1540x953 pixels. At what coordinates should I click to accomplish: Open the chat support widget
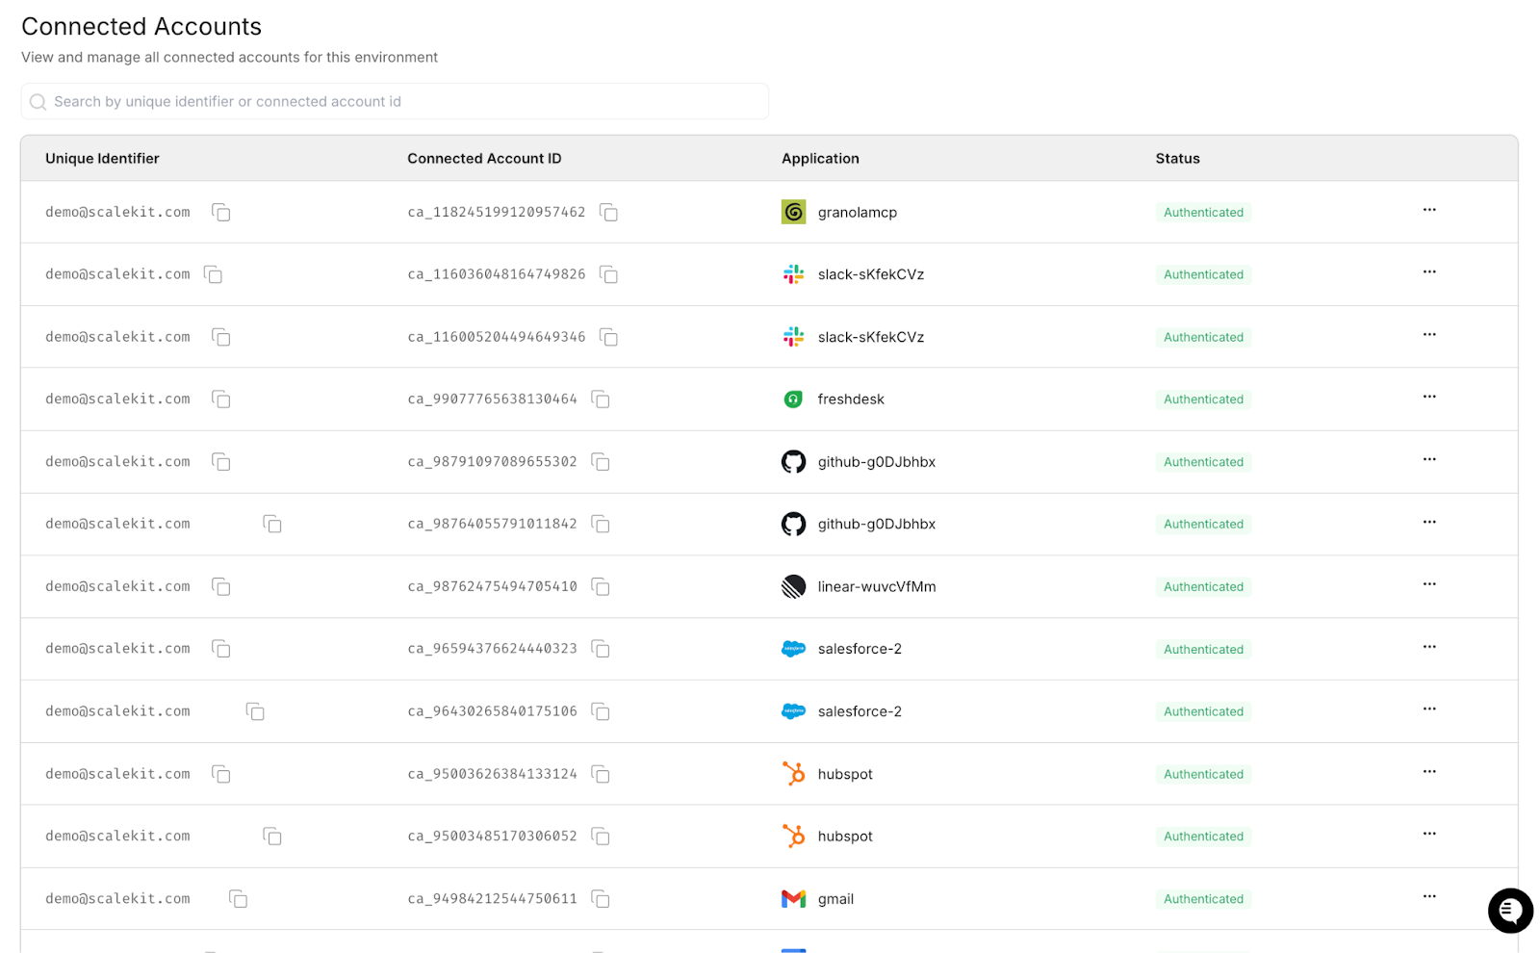click(1510, 911)
